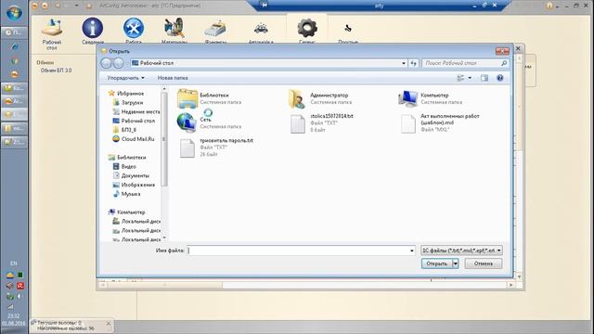Select the Компьютер system folder
Viewport: 594px width, 334px height.
point(430,98)
